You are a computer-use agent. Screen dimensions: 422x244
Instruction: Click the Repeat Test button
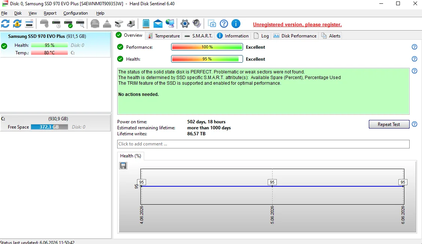[x=389, y=124]
